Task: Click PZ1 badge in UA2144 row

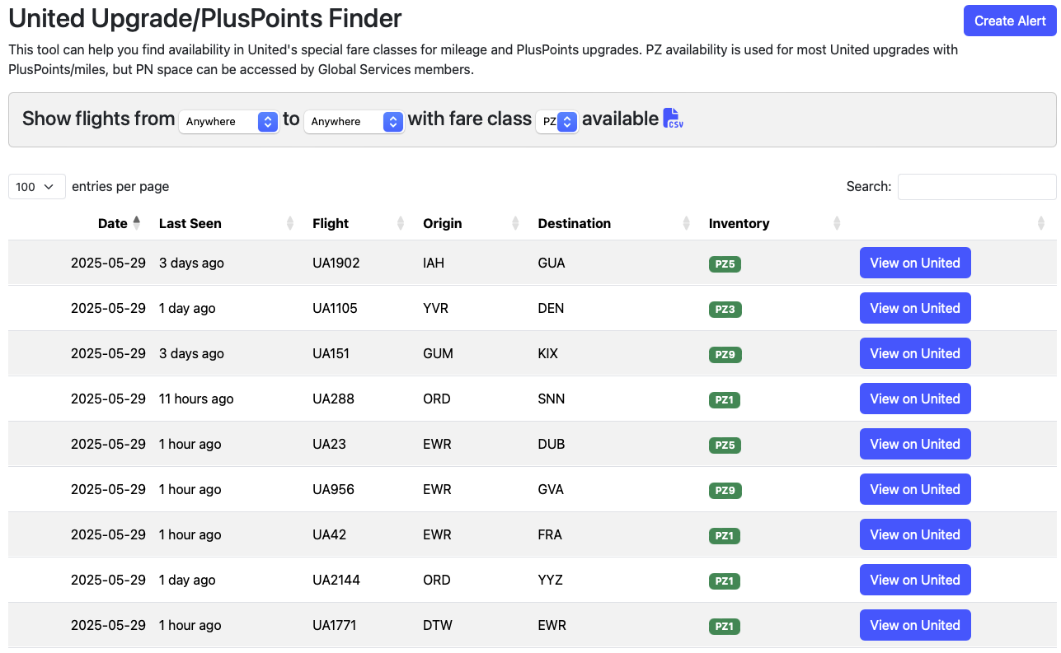Action: (x=725, y=581)
